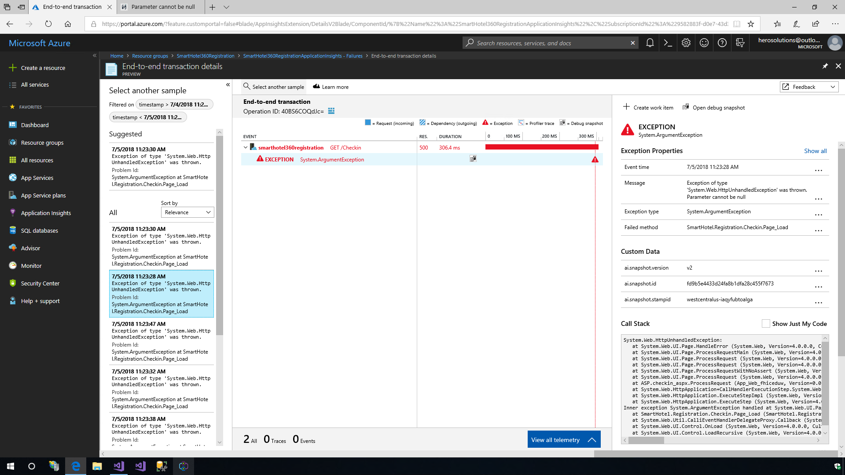Click Visual Studio icon in taskbar
Viewport: 845px width, 475px height.
[x=119, y=466]
